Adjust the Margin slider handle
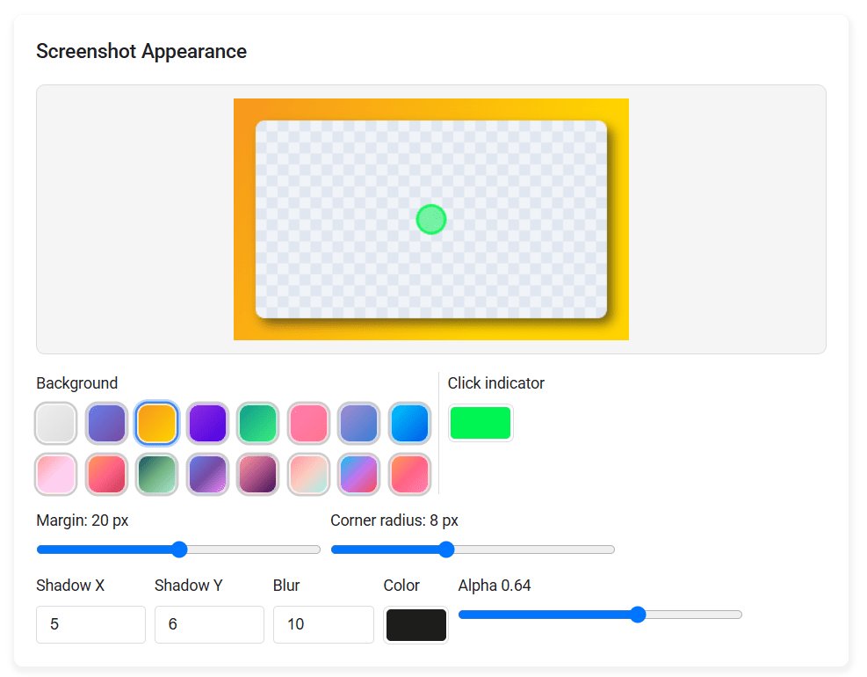The height and width of the screenshot is (677, 867). tap(179, 550)
